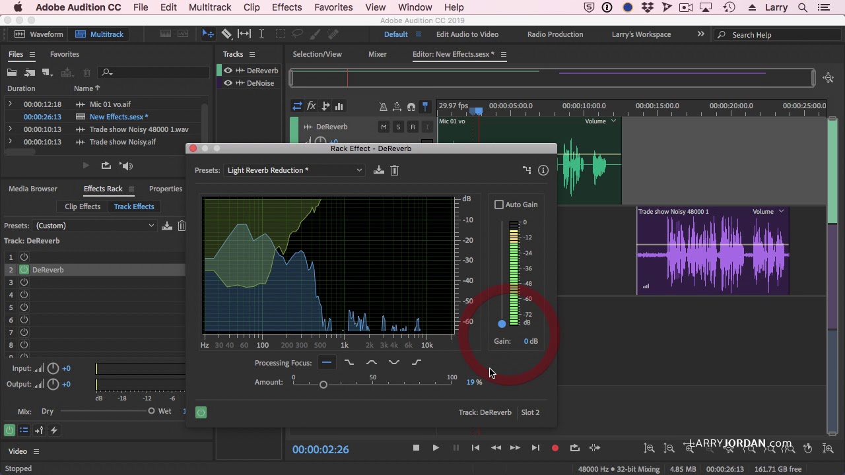Toggle Loop Playback in transport
This screenshot has width=845, height=475.
(575, 448)
